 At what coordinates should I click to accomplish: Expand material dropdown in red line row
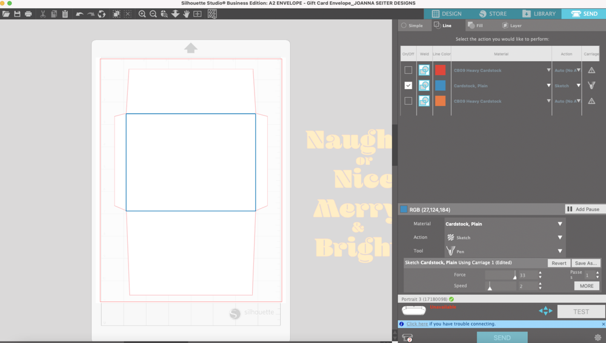[x=548, y=70]
